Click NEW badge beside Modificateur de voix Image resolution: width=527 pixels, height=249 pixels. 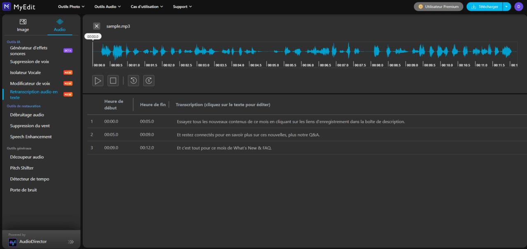pos(68,84)
